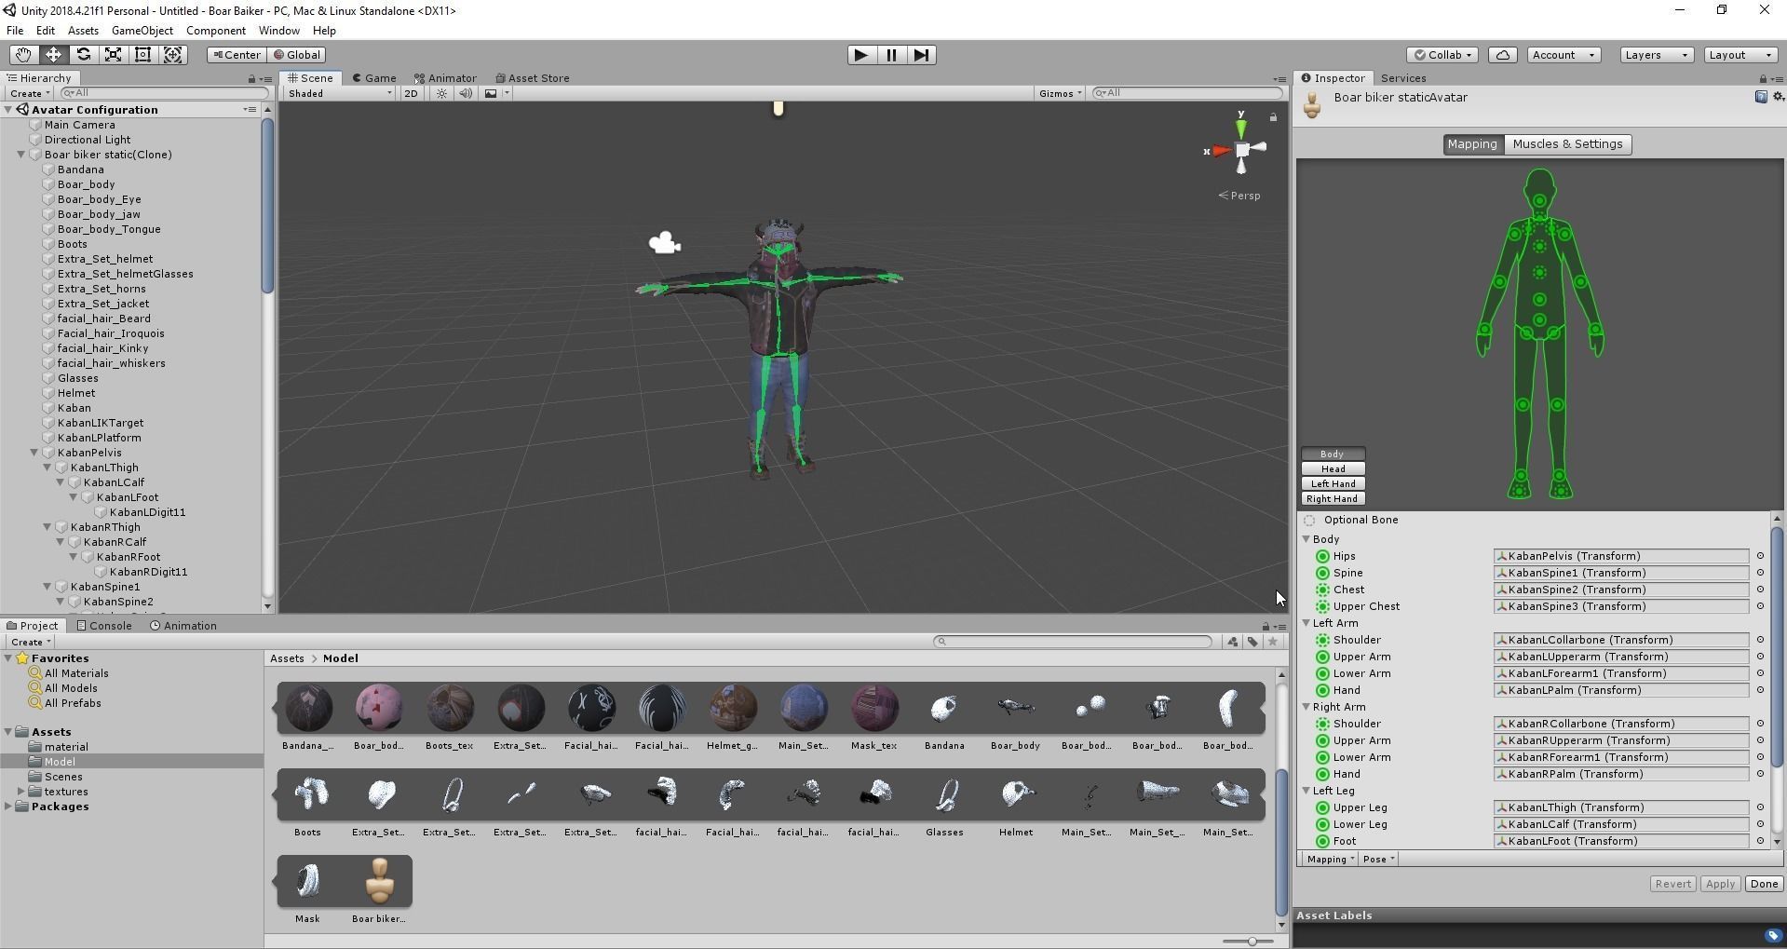Open the Assets menu
The width and height of the screenshot is (1787, 949).
(x=83, y=31)
